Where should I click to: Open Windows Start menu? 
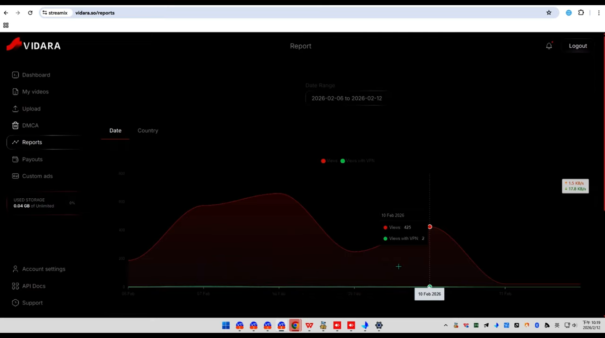pyautogui.click(x=226, y=325)
